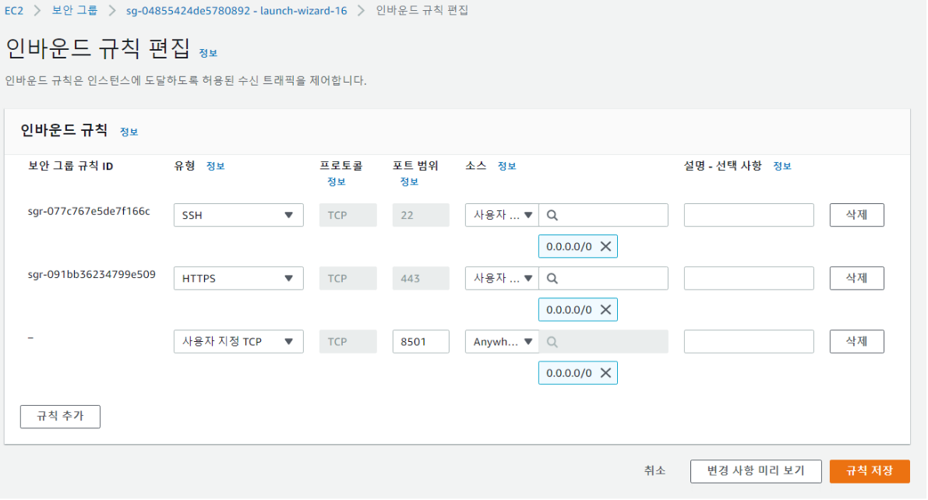Open source type dropdown for SSH rule
The width and height of the screenshot is (928, 500).
(502, 216)
